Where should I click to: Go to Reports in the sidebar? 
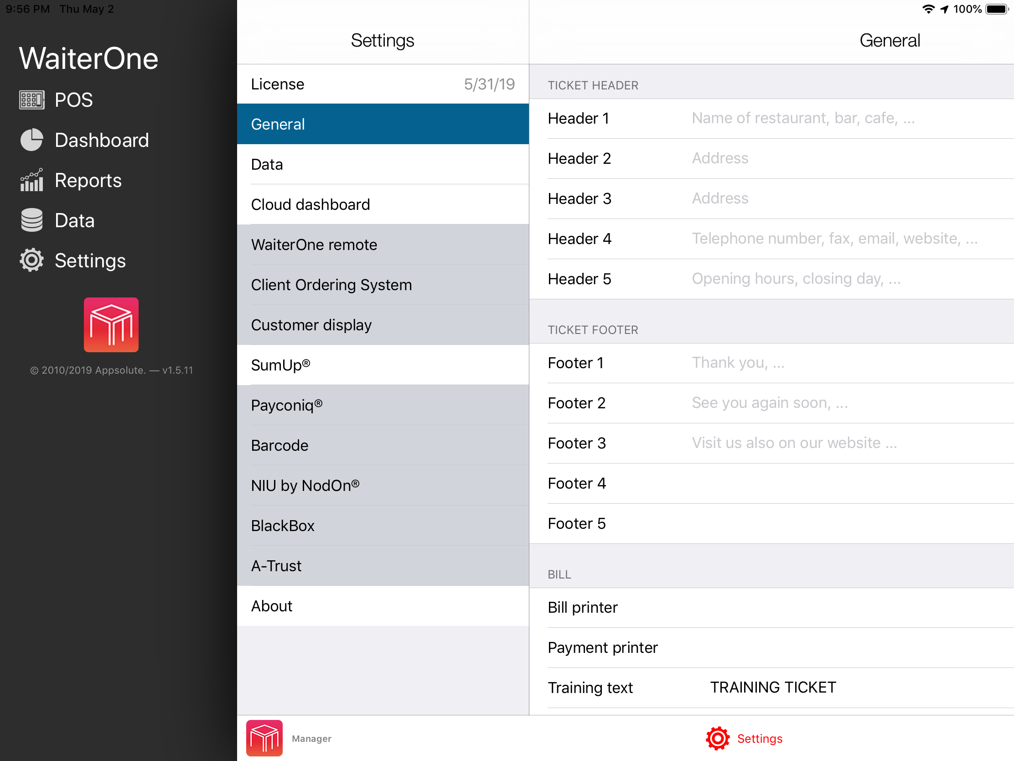pos(88,180)
